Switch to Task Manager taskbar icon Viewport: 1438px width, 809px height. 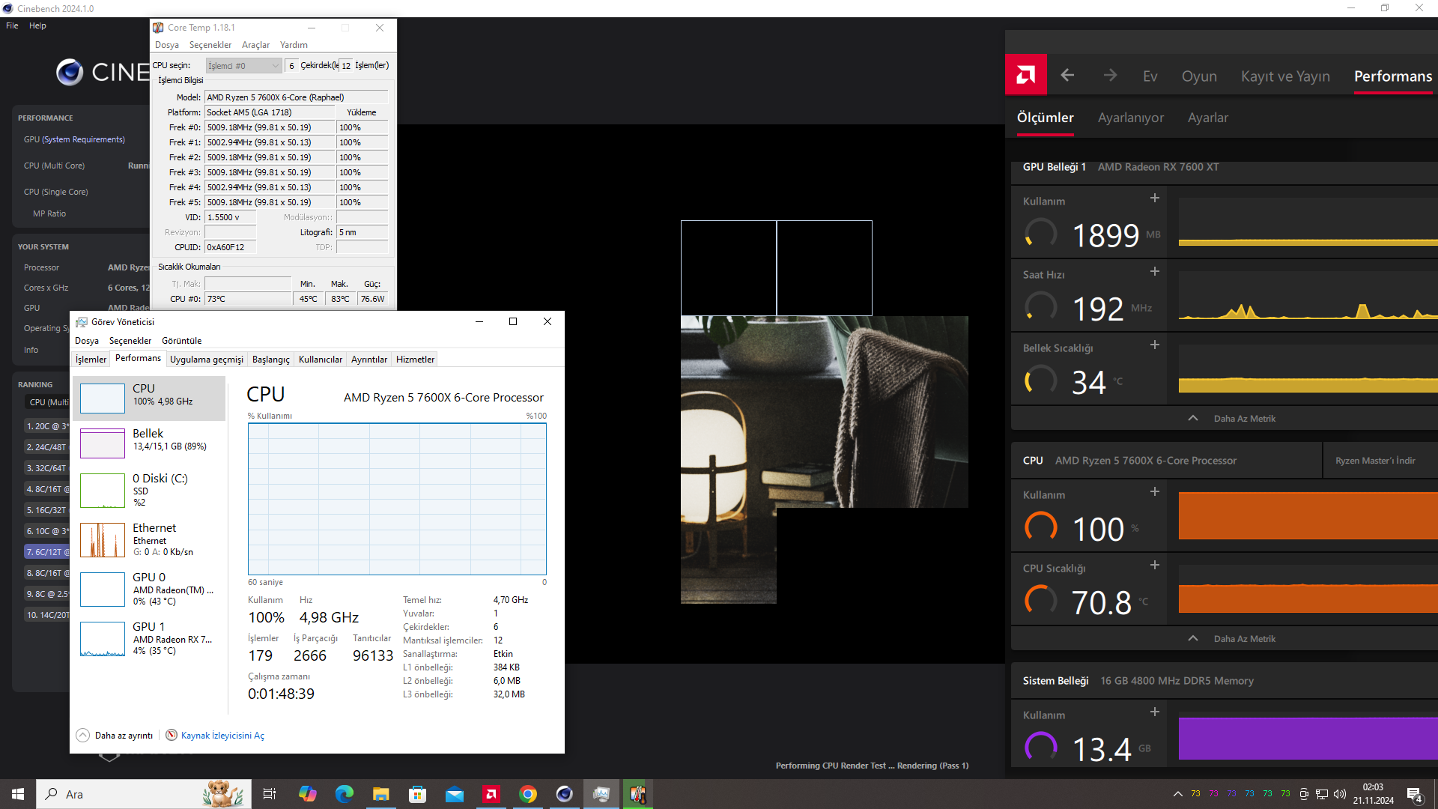tap(601, 794)
